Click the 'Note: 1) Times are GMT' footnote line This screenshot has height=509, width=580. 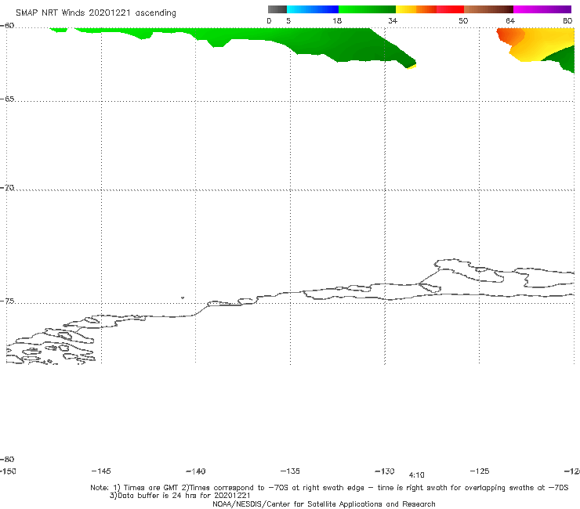329,488
